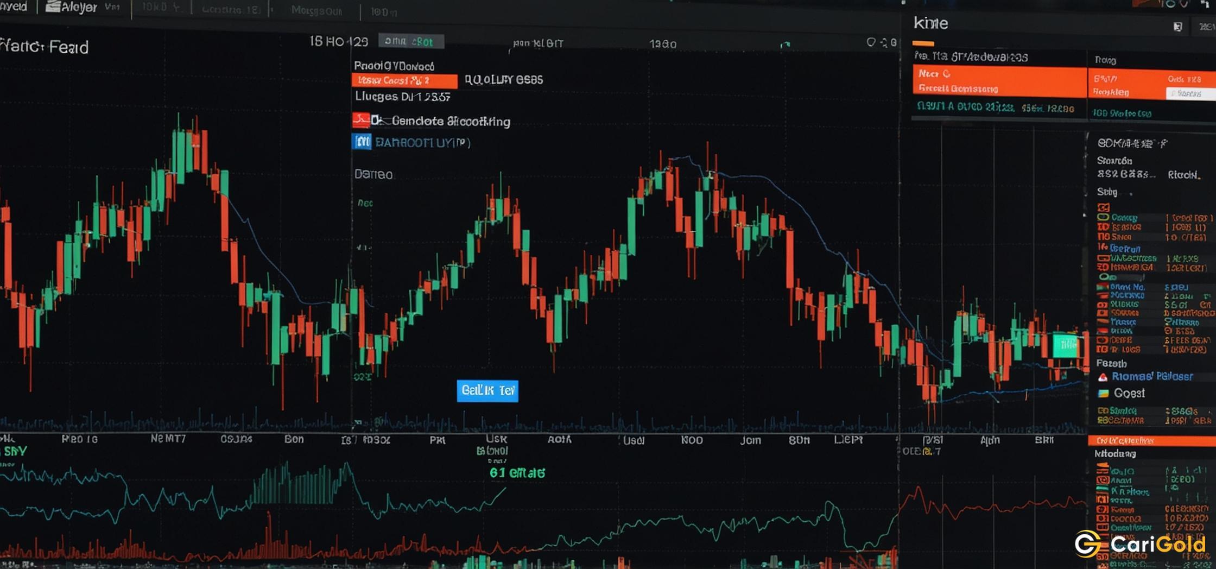
Task: Click the "BARROOTI UYIP" legend entry
Action: [x=422, y=143]
